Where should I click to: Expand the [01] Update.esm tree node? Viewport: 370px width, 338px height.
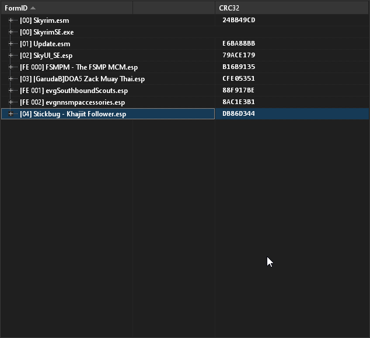point(11,44)
